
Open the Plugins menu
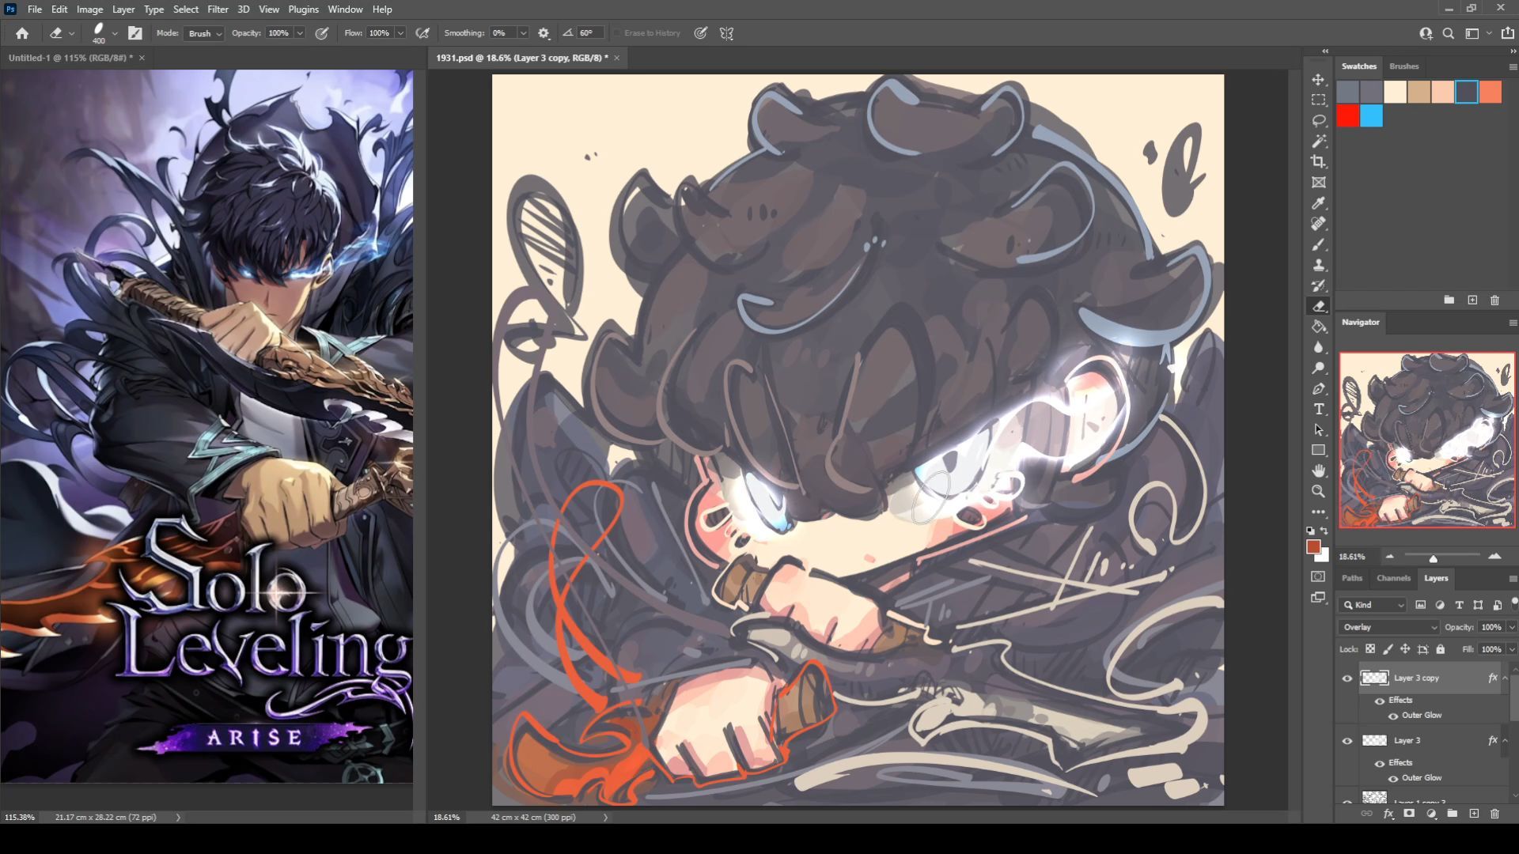[303, 9]
